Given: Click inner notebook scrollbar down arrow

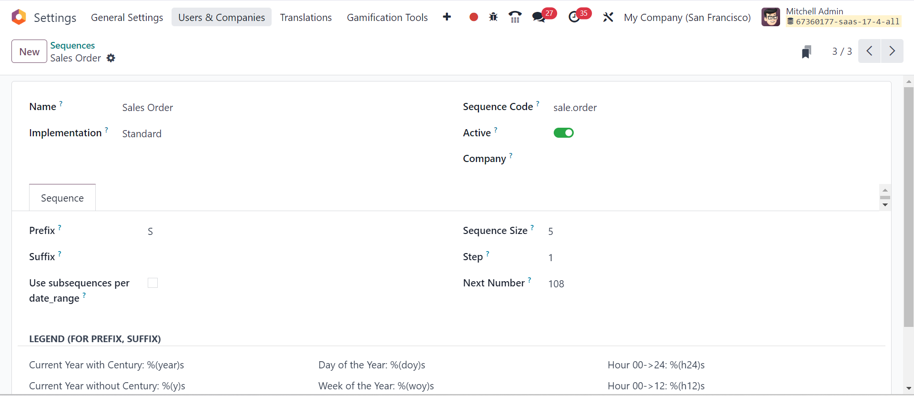Looking at the screenshot, I should [885, 205].
